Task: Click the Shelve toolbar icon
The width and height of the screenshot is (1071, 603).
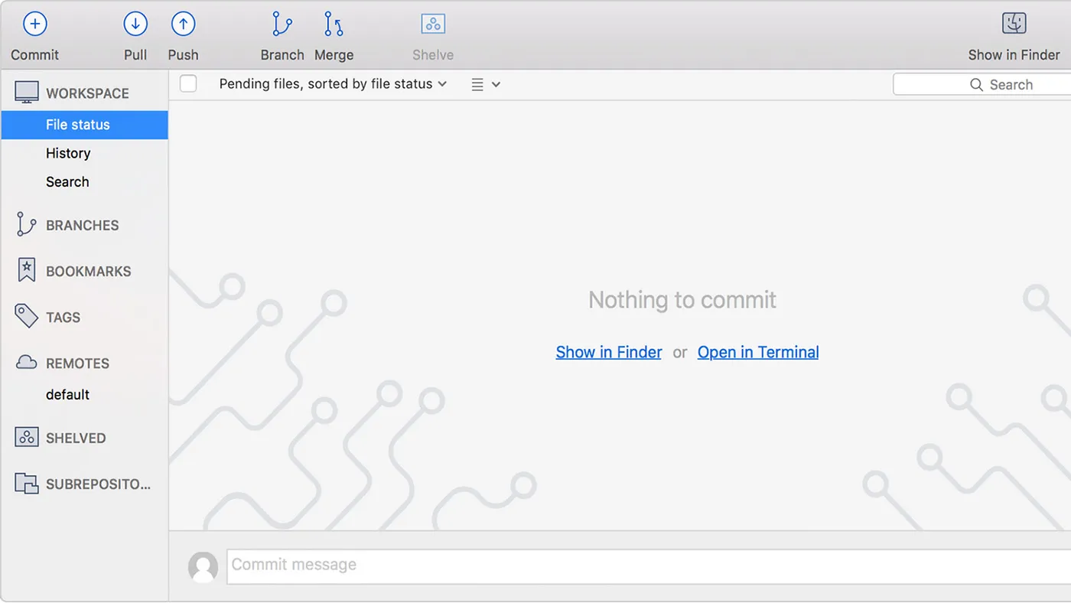Action: 433,24
